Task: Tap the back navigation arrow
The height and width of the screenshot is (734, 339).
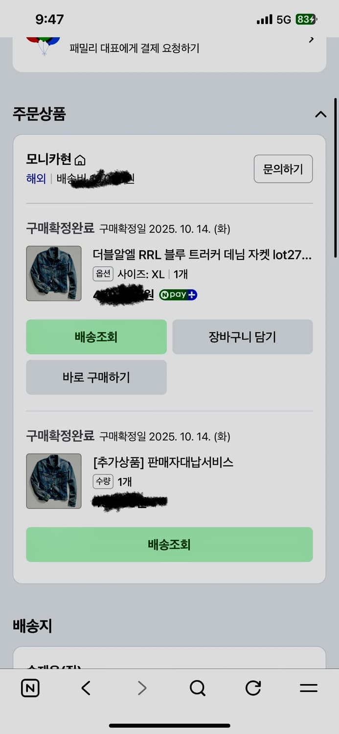Action: coord(85,688)
